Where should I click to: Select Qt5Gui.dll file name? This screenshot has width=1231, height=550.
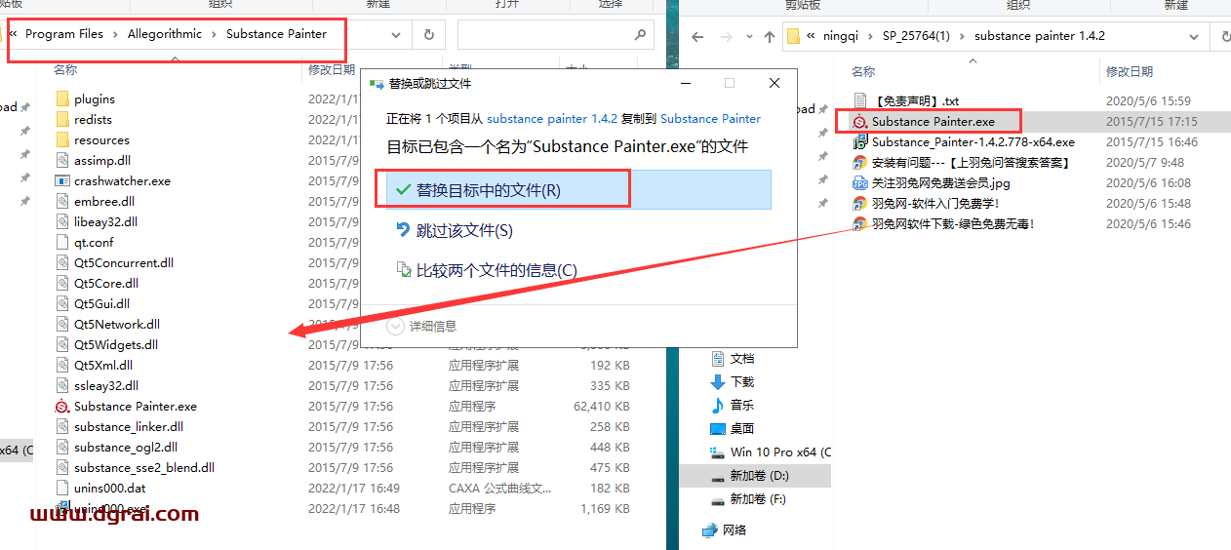tap(102, 303)
